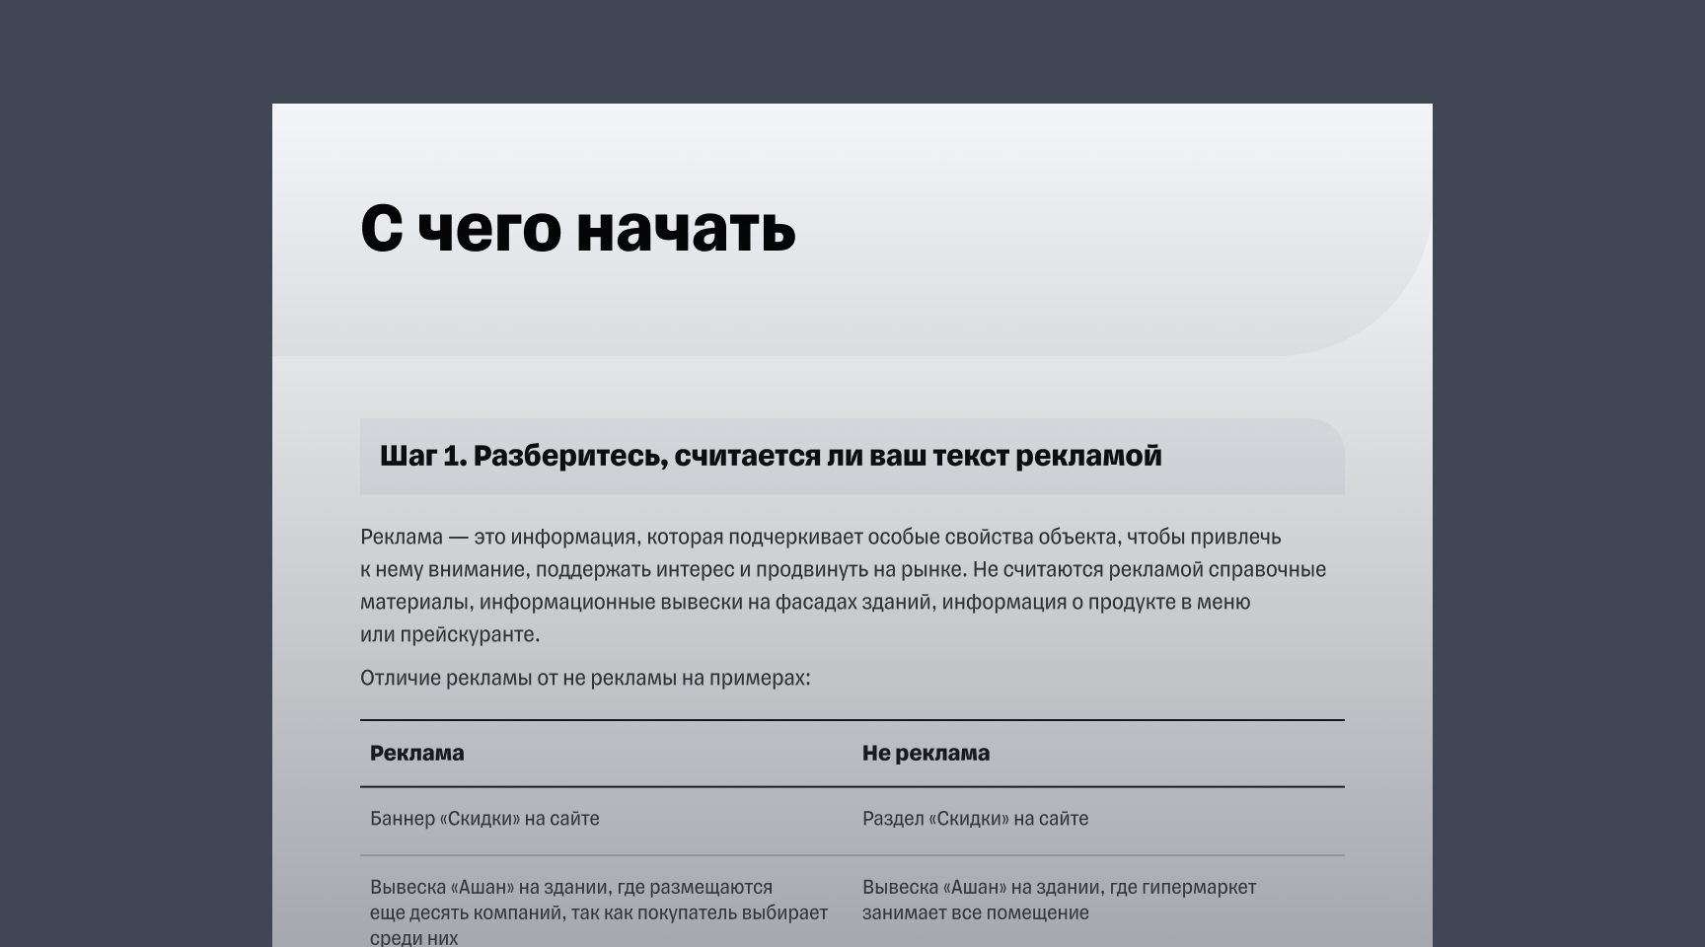Image resolution: width=1705 pixels, height=947 pixels.
Task: Click the heading «С чего начать»
Action: pyautogui.click(x=578, y=229)
